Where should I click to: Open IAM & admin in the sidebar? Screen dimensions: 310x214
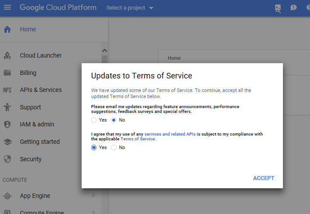pyautogui.click(x=37, y=124)
